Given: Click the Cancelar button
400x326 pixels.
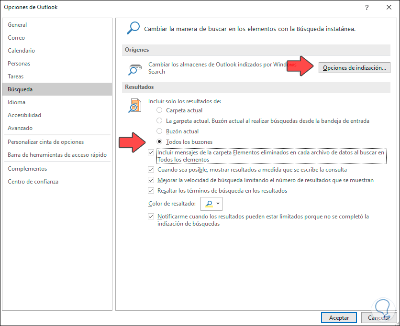Looking at the screenshot, I should tap(378, 317).
